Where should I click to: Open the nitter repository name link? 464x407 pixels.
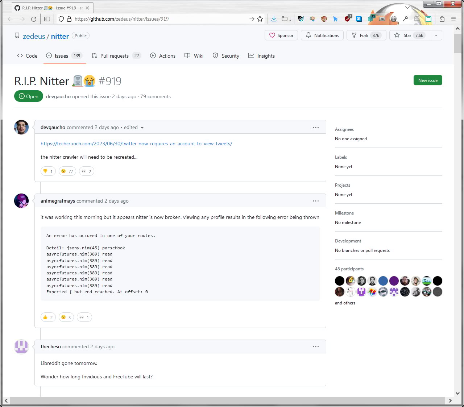[60, 36]
